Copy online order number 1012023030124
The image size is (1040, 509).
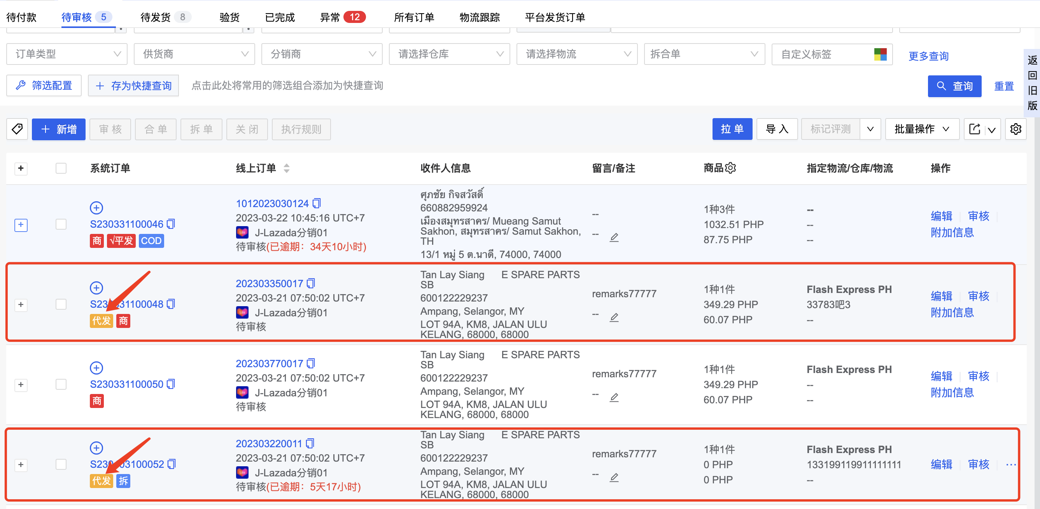[x=317, y=203]
